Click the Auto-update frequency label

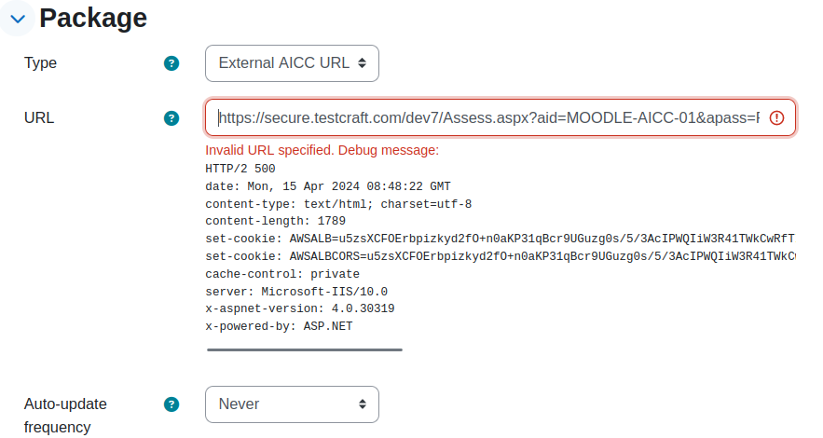coord(65,416)
